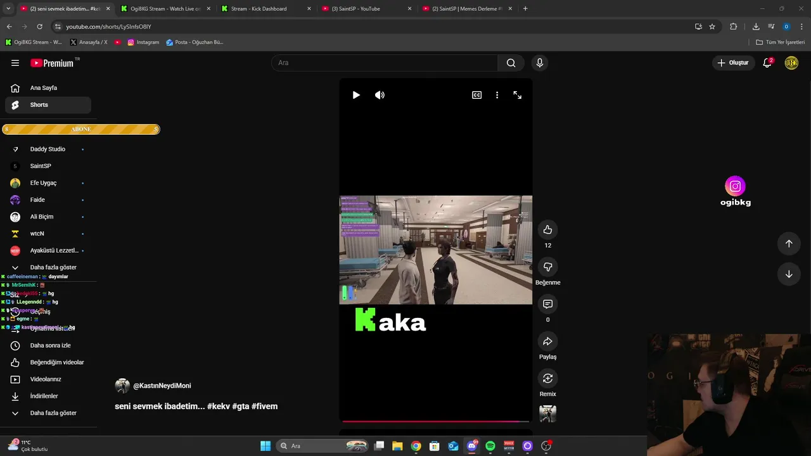Switch to OgiBKG Stream browser tab

[x=165, y=9]
